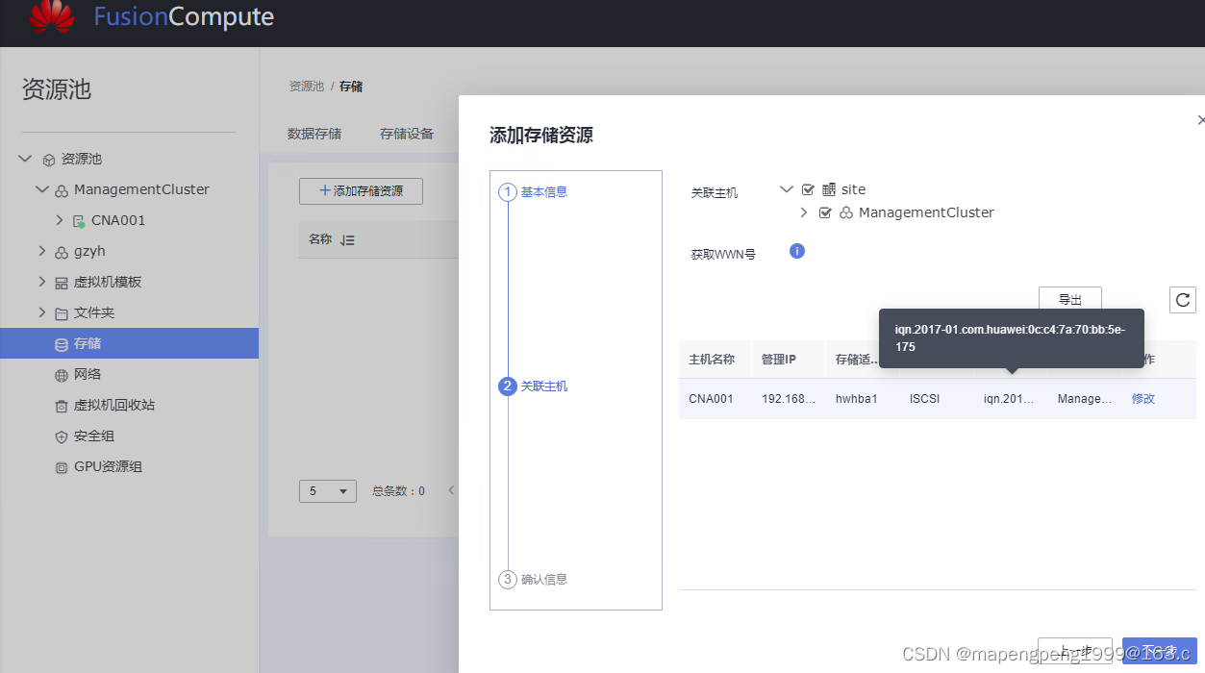The image size is (1205, 673).
Task: Click the 导出 export button
Action: pos(1070,299)
